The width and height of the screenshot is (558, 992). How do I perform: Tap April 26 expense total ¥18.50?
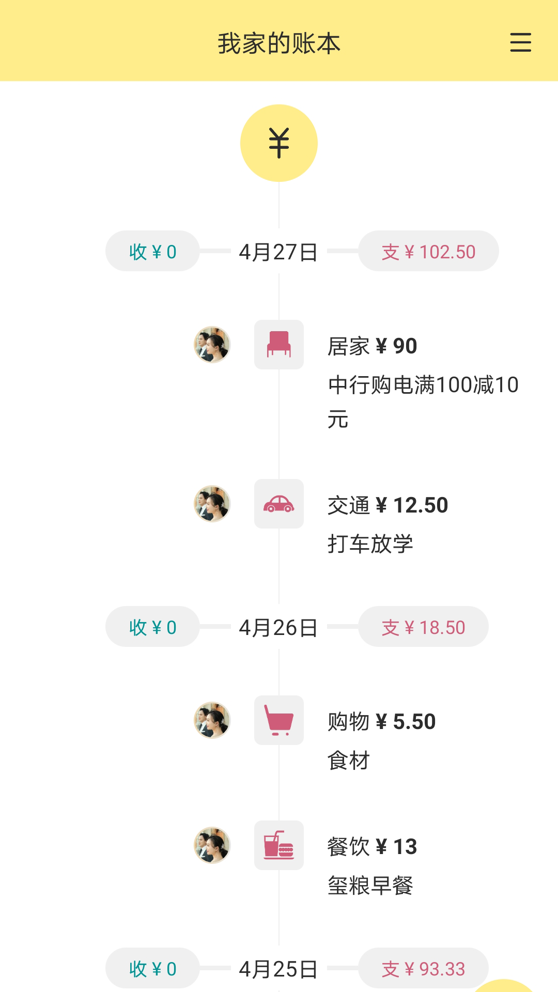423,627
